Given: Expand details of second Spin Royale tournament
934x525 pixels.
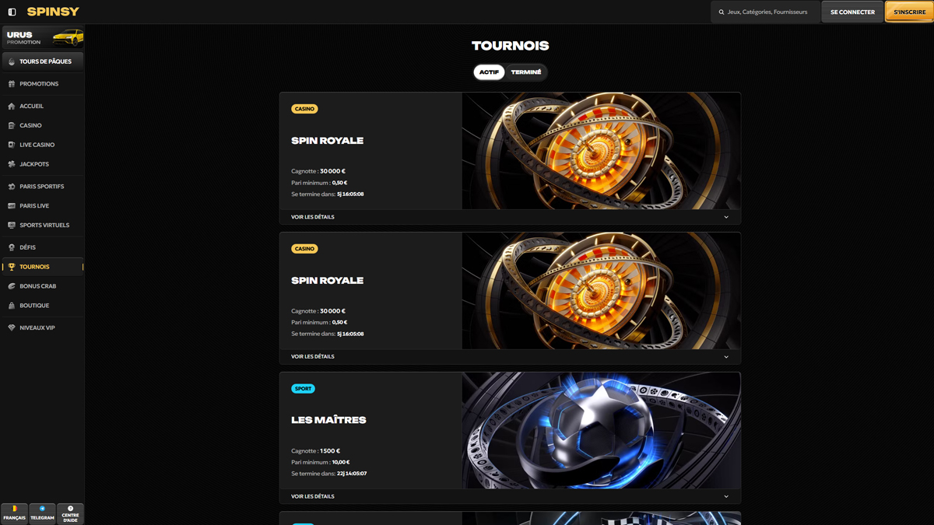Looking at the screenshot, I should tap(510, 357).
